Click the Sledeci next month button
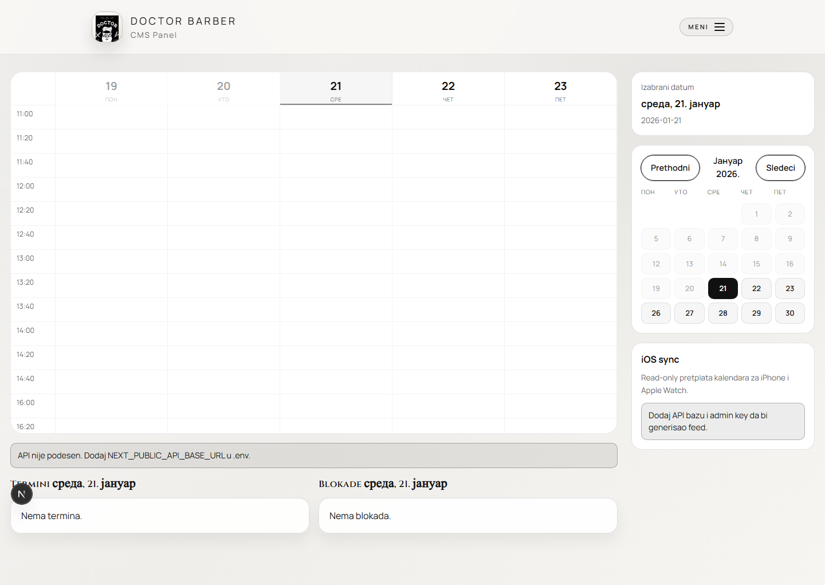 (780, 168)
